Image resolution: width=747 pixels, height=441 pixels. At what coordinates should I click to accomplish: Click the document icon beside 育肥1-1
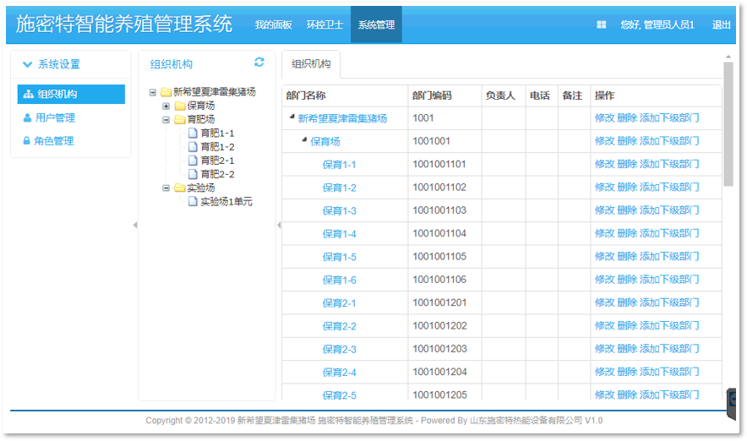coord(193,133)
